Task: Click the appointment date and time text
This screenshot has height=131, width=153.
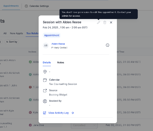Action: coord(65,28)
